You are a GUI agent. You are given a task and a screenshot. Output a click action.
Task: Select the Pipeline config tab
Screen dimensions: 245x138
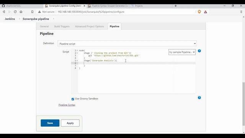[x=114, y=26]
